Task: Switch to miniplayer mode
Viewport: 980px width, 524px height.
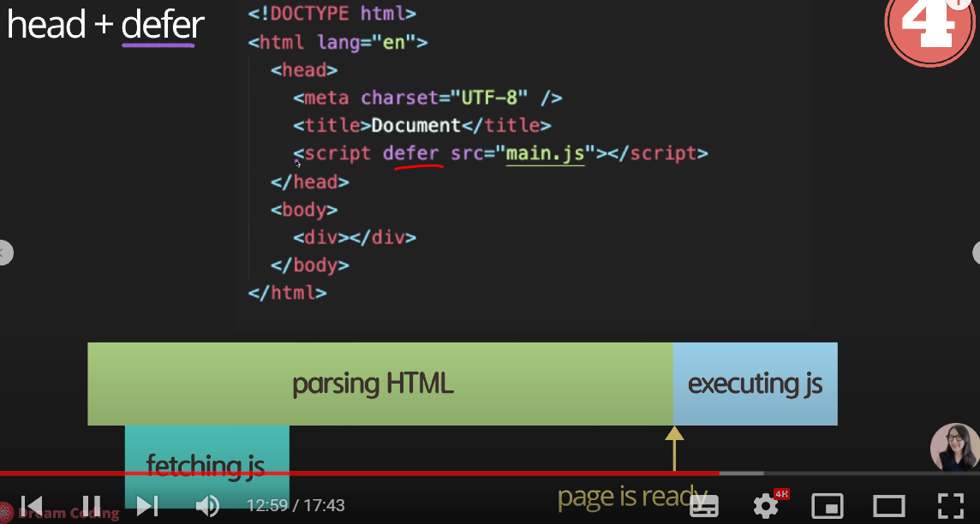Action: [827, 505]
